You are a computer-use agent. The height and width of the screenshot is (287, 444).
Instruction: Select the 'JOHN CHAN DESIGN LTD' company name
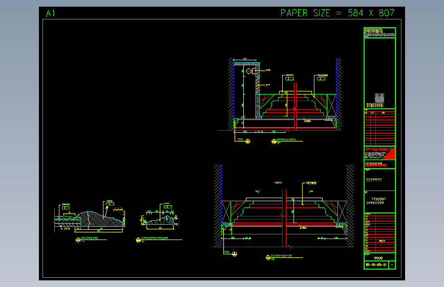pyautogui.click(x=378, y=149)
